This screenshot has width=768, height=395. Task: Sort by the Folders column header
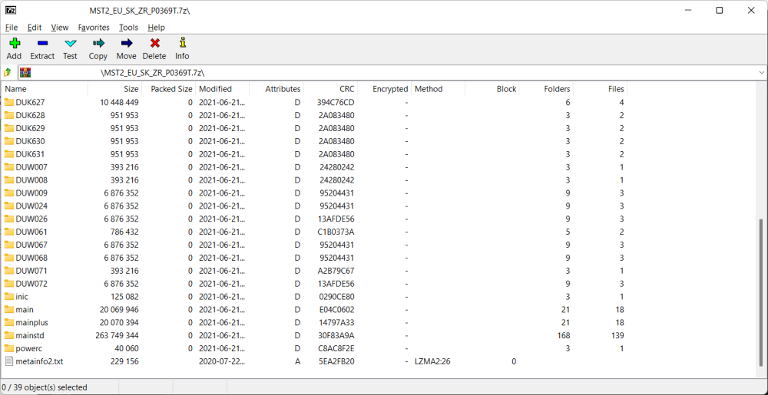point(546,89)
